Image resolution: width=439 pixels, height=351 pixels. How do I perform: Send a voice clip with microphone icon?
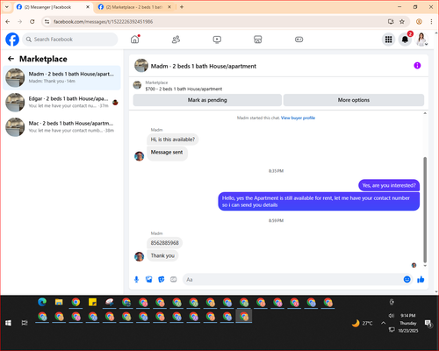click(136, 280)
